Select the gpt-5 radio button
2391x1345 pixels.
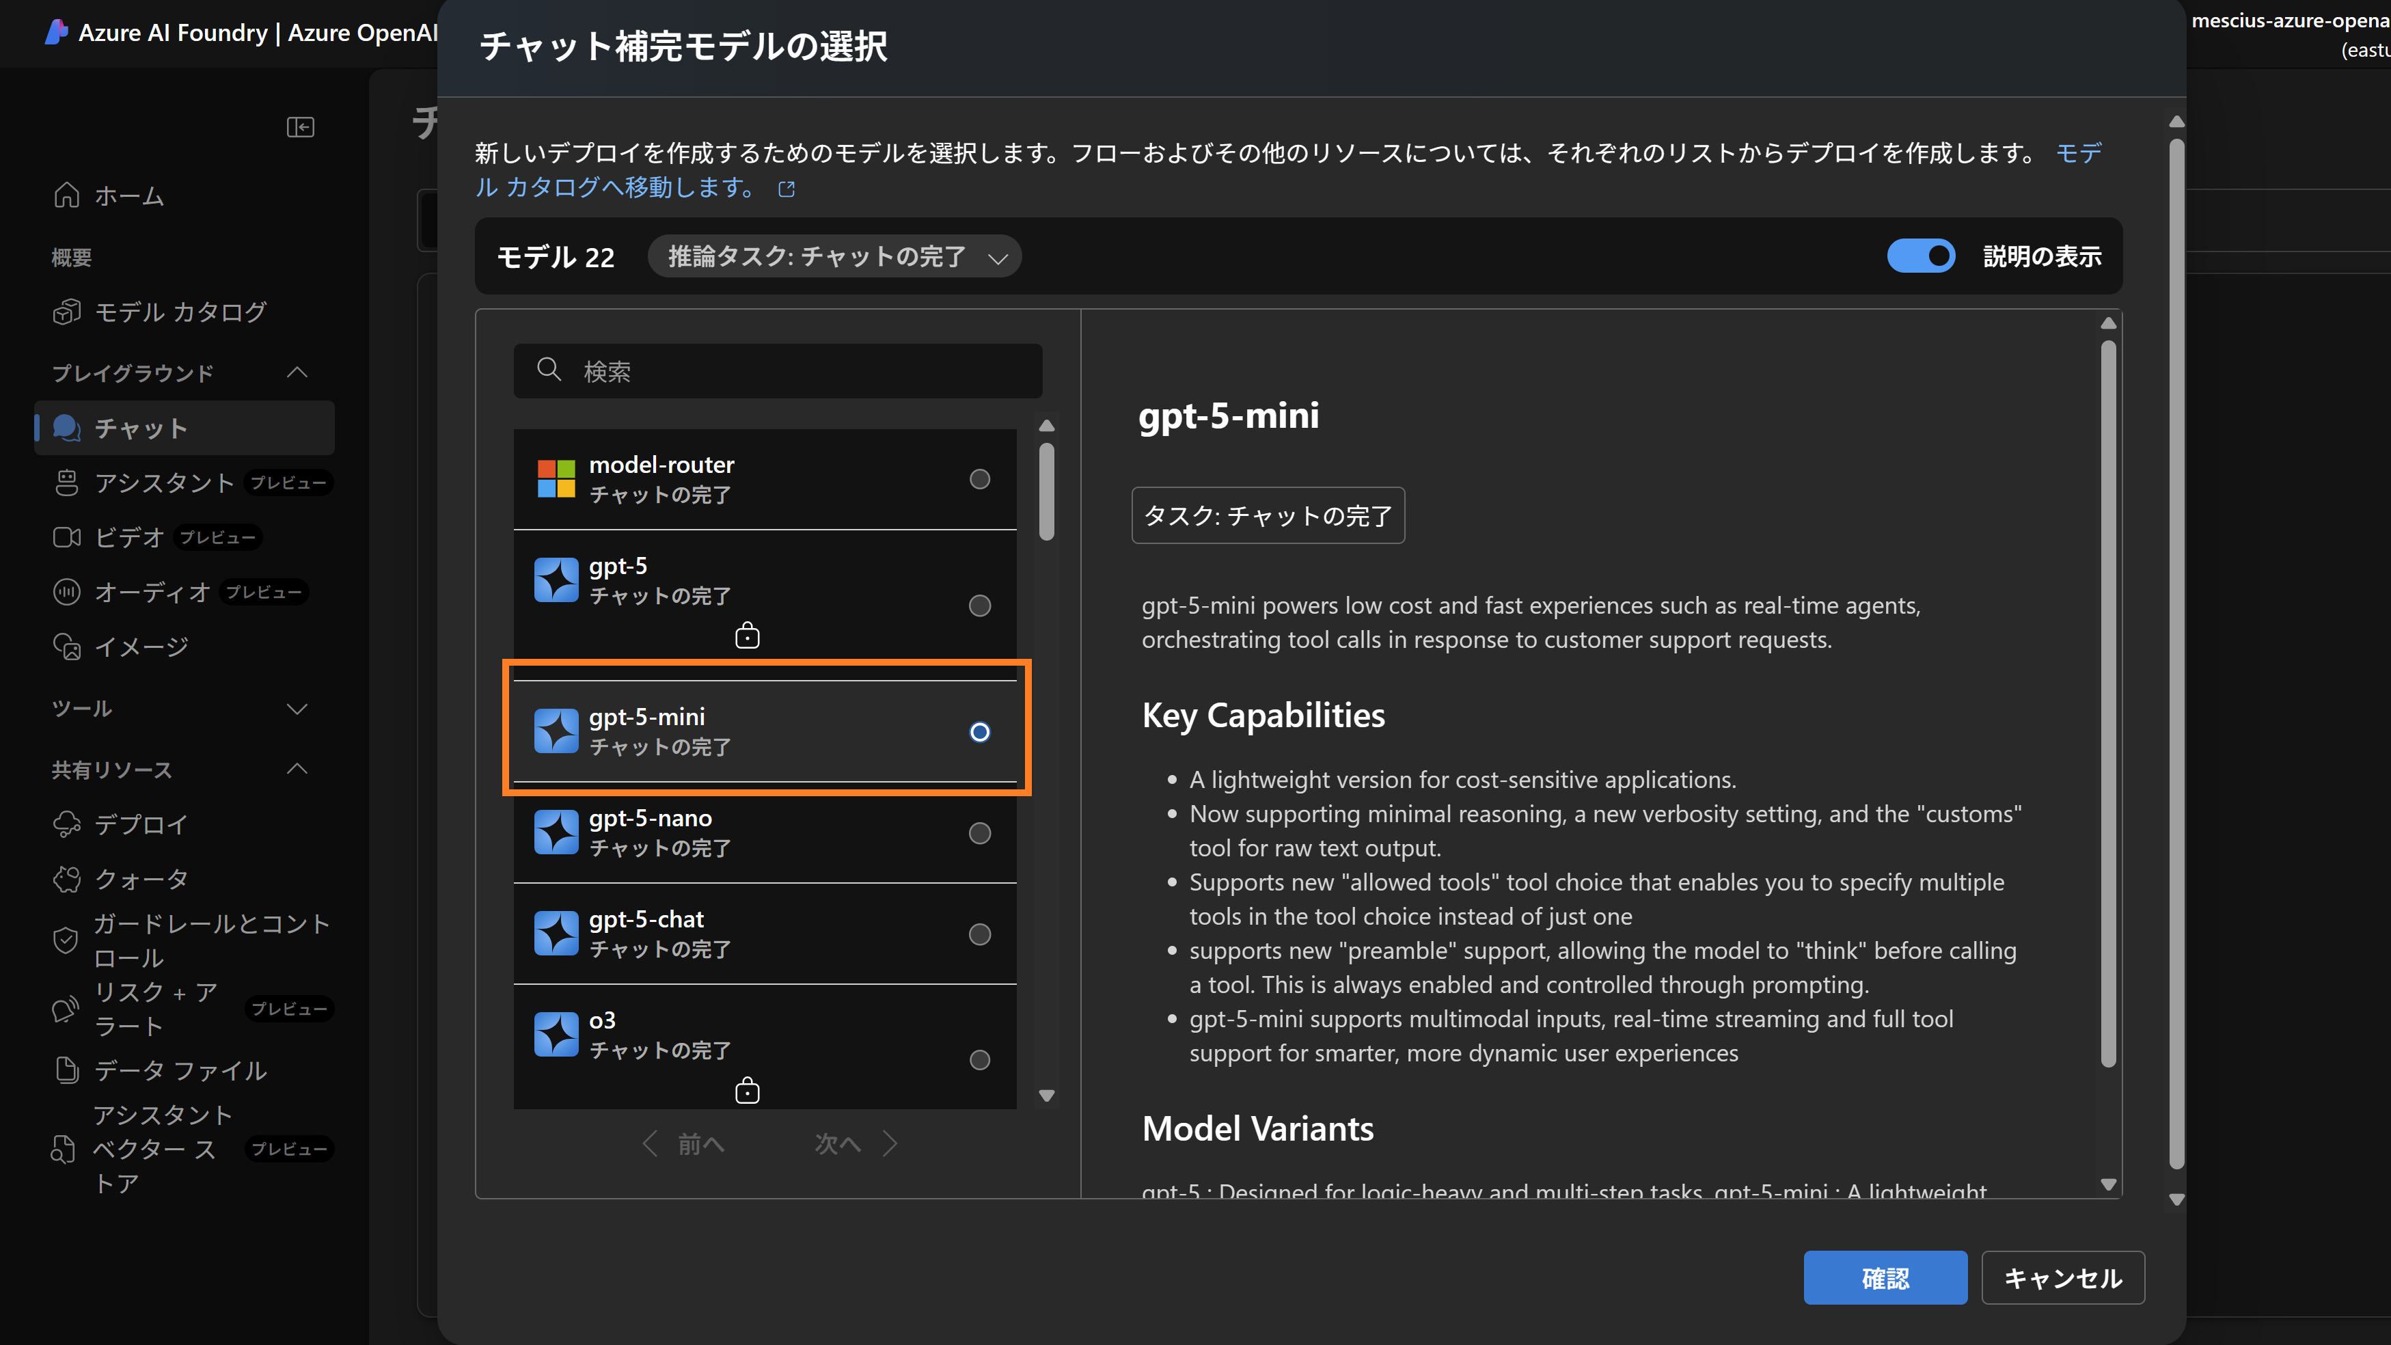coord(979,606)
